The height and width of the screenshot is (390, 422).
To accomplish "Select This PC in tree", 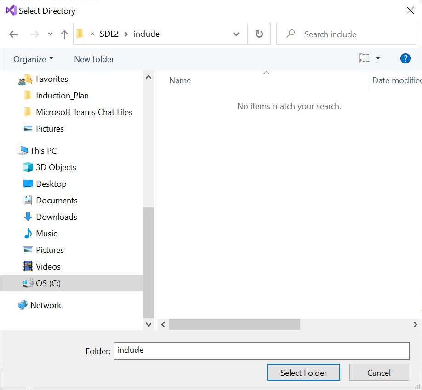I will point(43,151).
